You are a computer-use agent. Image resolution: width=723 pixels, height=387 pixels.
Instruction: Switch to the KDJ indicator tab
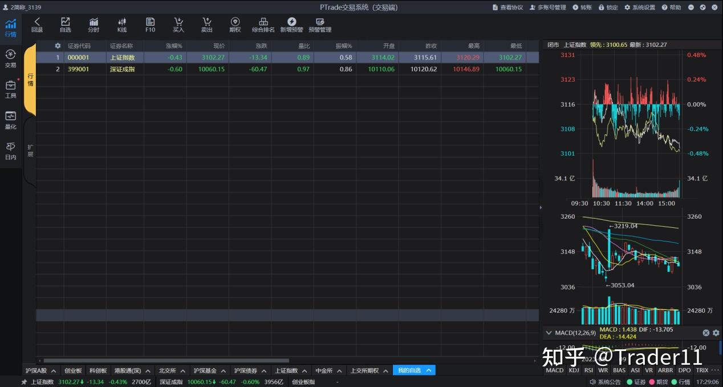pyautogui.click(x=574, y=370)
